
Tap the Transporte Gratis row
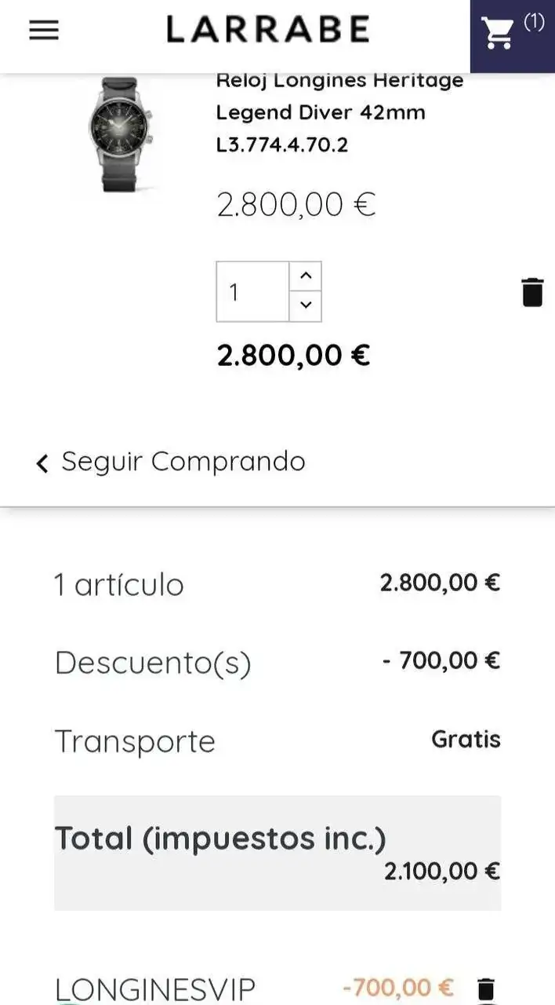point(277,740)
